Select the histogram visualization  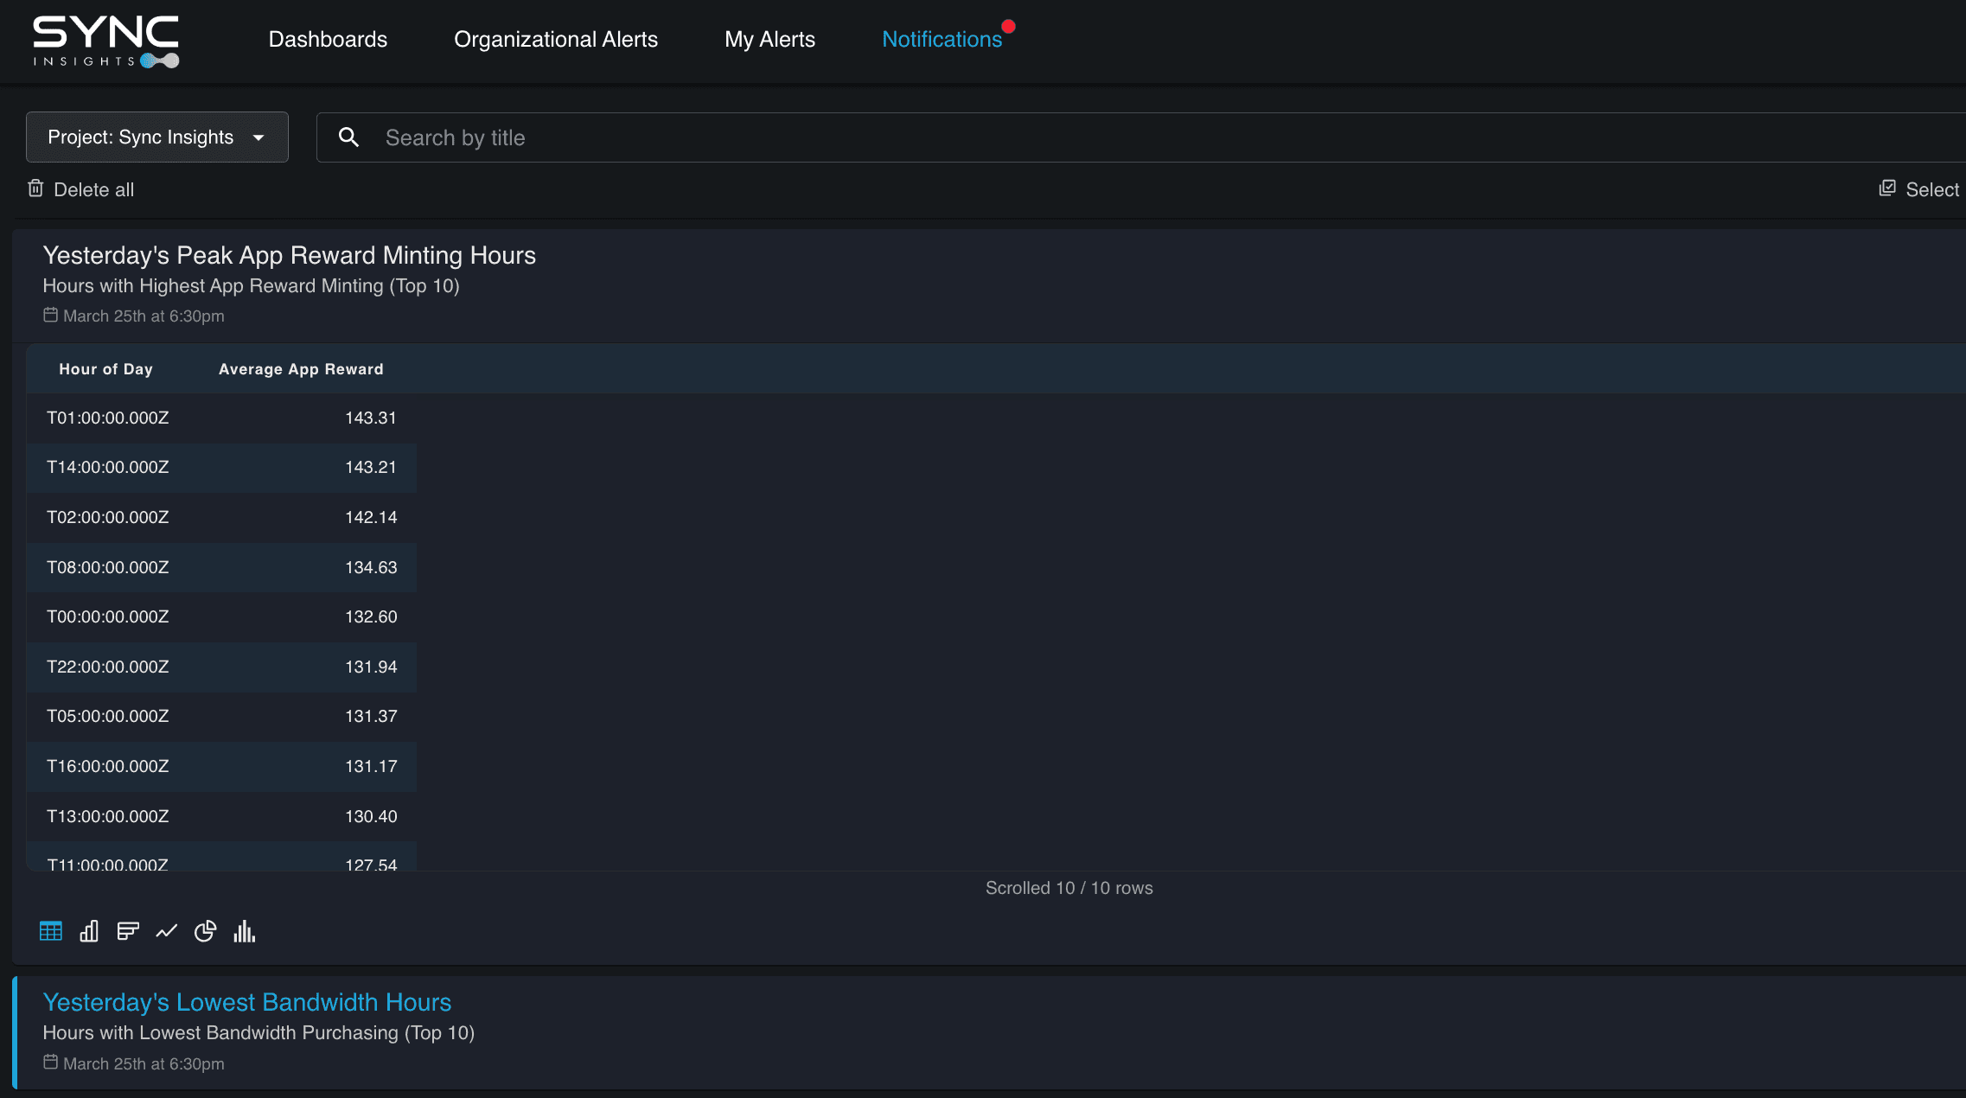[x=246, y=931]
